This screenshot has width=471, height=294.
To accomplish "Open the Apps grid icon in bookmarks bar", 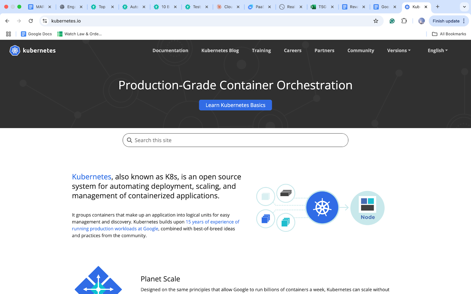I will [x=9, y=34].
